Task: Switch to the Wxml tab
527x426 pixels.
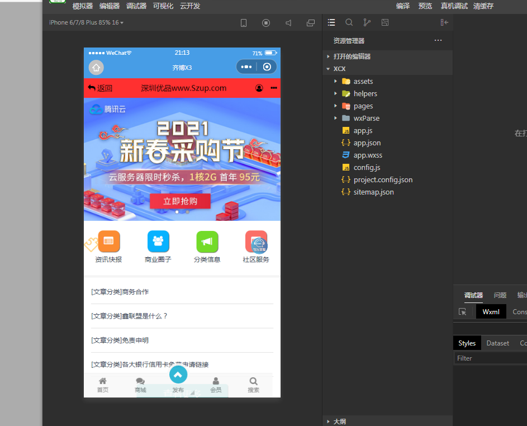Action: [x=491, y=312]
